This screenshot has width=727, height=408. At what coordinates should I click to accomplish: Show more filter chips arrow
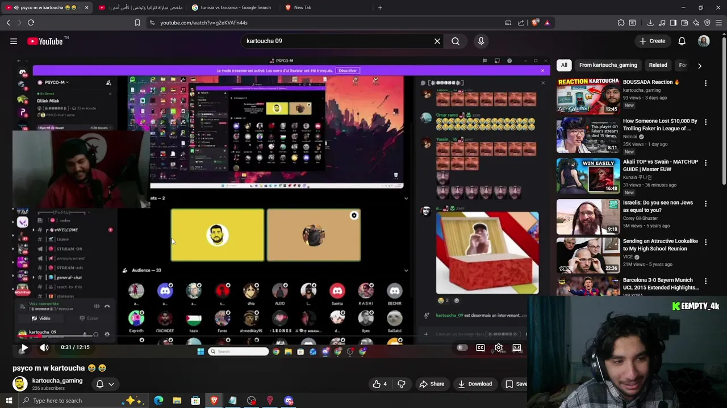click(700, 66)
